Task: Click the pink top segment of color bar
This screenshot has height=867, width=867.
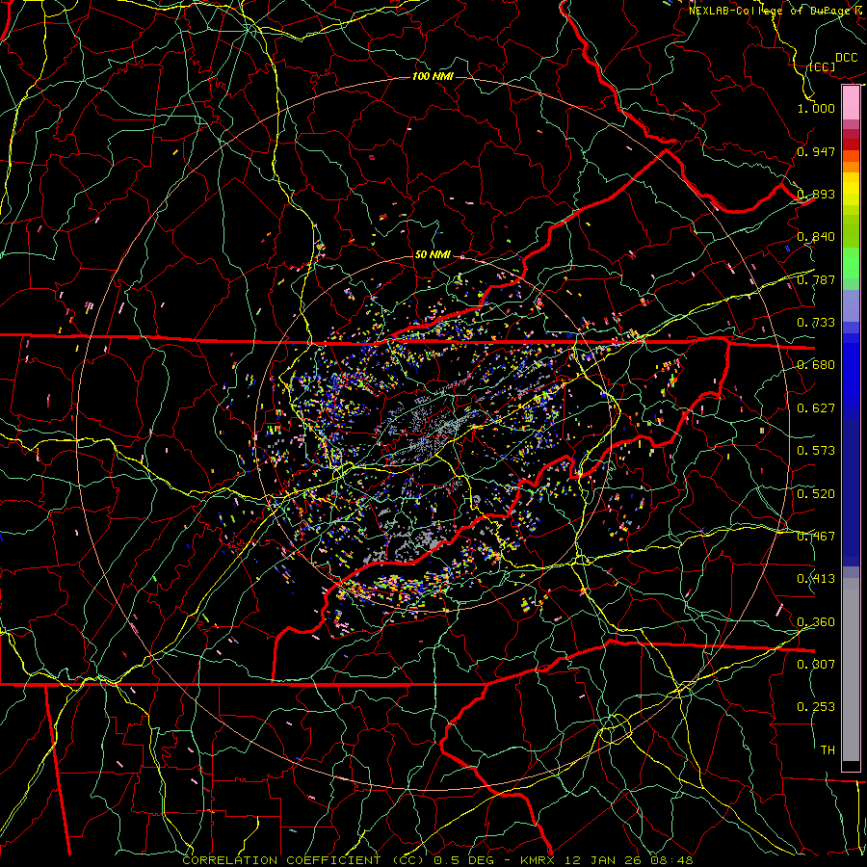Action: (851, 103)
